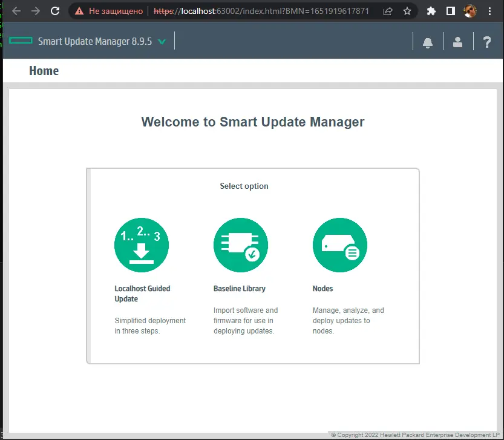The height and width of the screenshot is (440, 504).
Task: Bookmark this page with star icon
Action: click(407, 11)
